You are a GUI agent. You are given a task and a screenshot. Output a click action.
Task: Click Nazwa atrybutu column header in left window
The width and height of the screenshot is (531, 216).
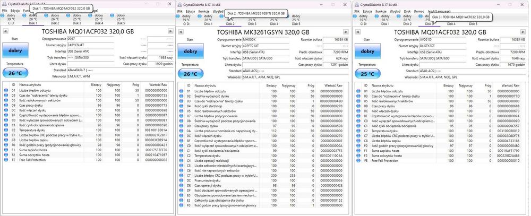click(x=51, y=85)
